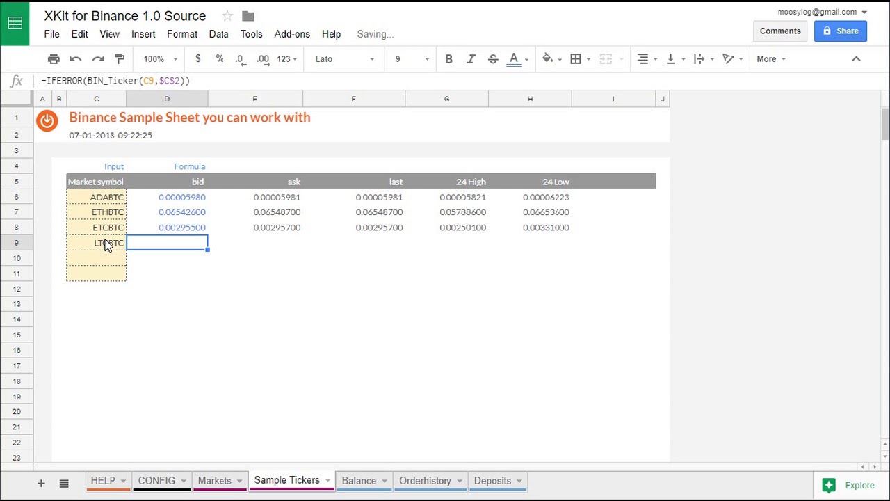The height and width of the screenshot is (501, 890).
Task: Open the font family dropdown
Action: click(x=345, y=59)
